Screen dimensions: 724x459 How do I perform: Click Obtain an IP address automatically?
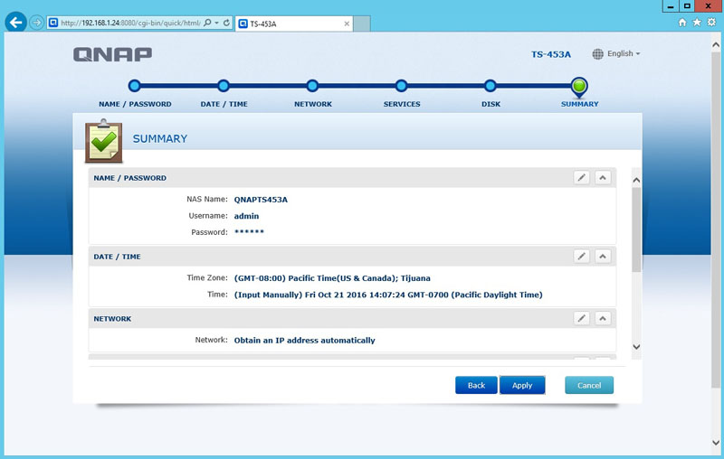(304, 341)
